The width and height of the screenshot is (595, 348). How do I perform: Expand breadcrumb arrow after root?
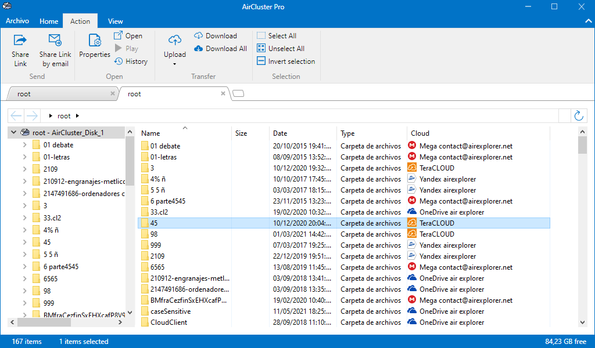77,116
